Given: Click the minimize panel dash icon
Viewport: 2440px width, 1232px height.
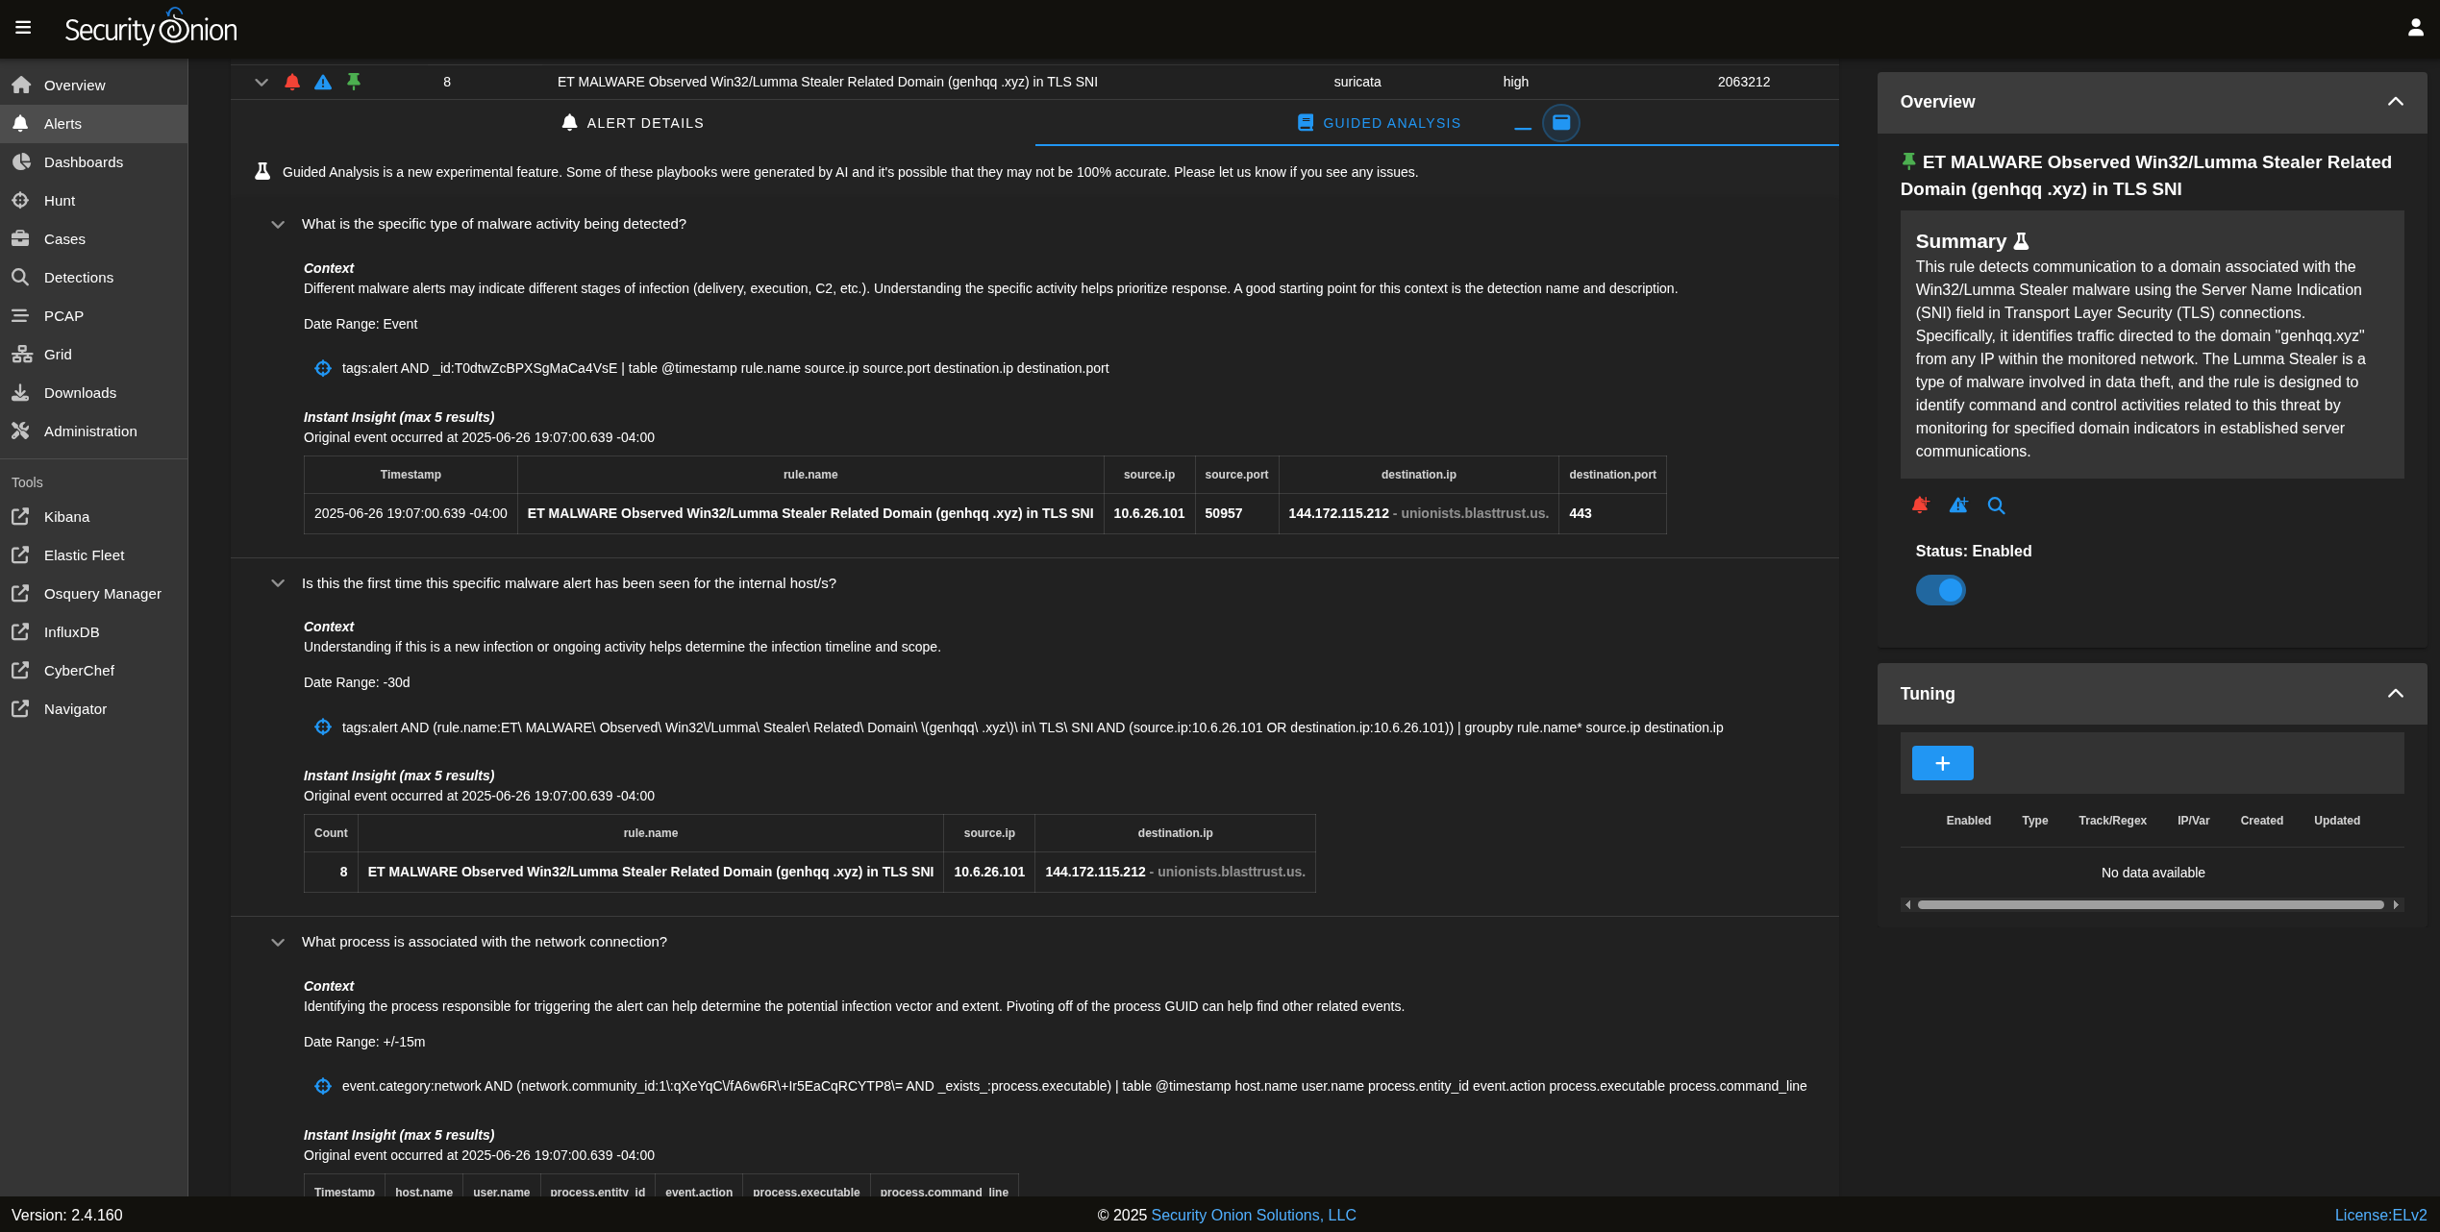Looking at the screenshot, I should point(1523,128).
